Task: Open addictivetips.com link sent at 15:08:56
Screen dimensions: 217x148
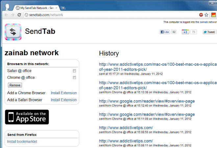Action: tap(126, 128)
